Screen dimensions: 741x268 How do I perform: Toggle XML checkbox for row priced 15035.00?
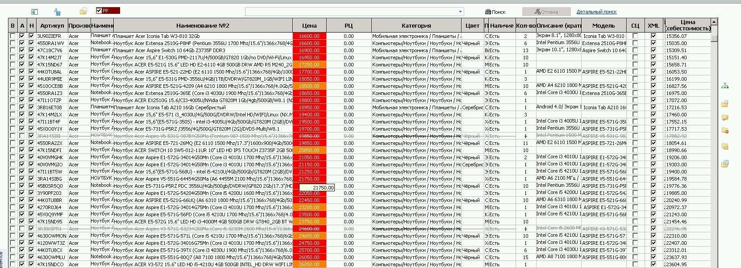(654, 43)
